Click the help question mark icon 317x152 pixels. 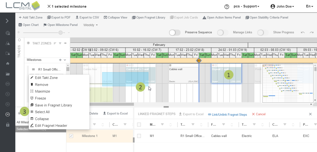coord(227,7)
